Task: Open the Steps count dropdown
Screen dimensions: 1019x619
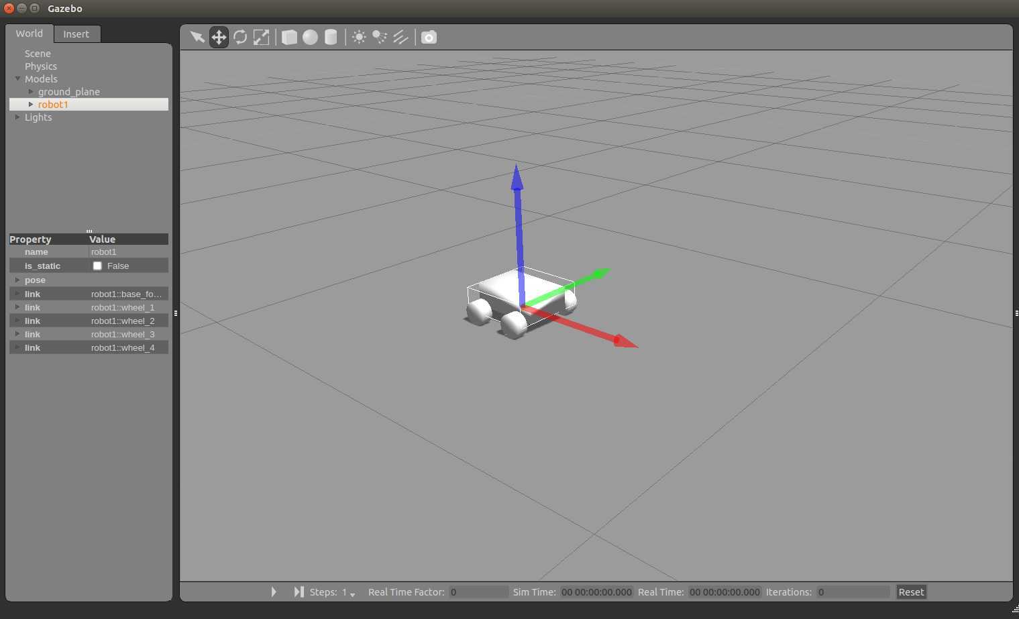Action: 349,593
